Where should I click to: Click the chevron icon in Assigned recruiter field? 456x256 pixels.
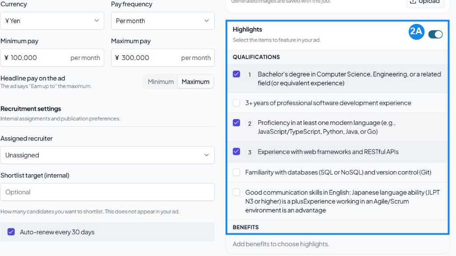[207, 155]
